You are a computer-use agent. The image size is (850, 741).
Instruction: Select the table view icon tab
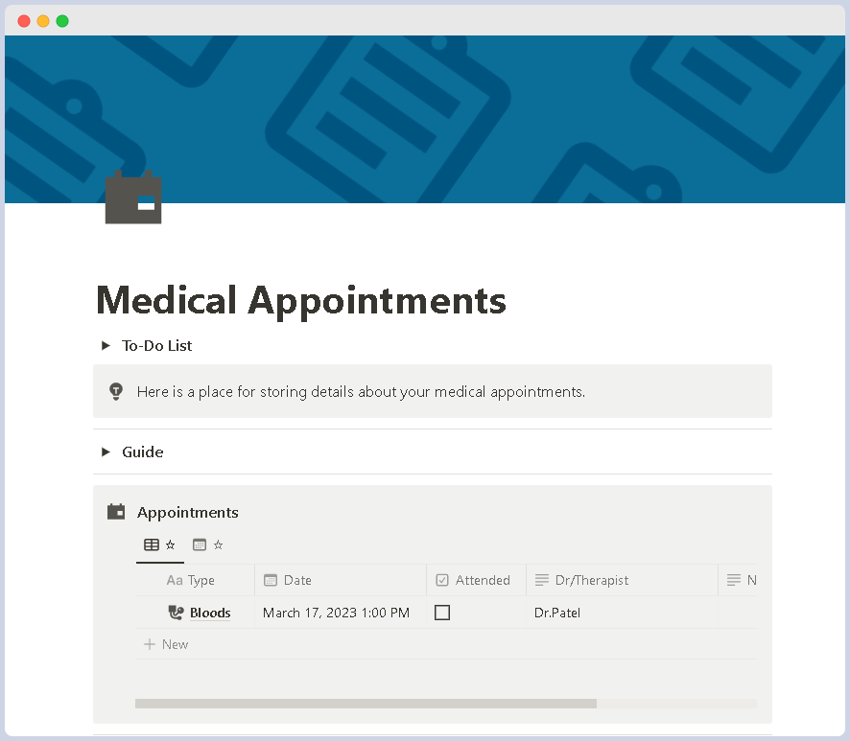click(x=159, y=544)
